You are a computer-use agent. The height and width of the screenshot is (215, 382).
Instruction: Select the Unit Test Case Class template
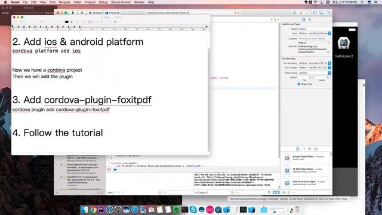point(306,183)
